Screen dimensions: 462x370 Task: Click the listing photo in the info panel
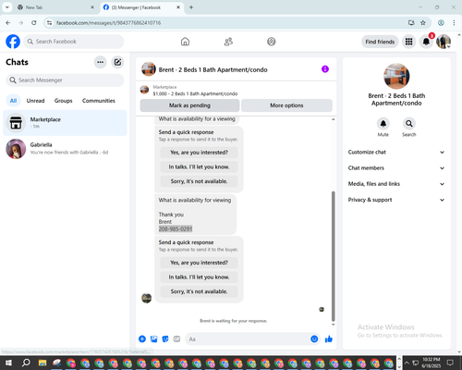click(396, 76)
